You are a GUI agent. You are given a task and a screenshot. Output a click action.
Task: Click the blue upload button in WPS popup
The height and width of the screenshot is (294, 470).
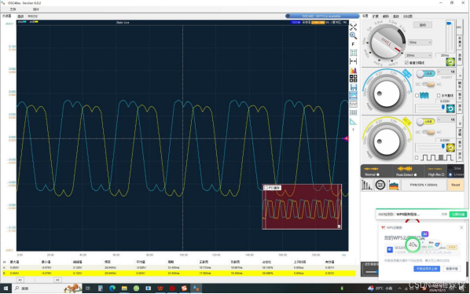[427, 269]
